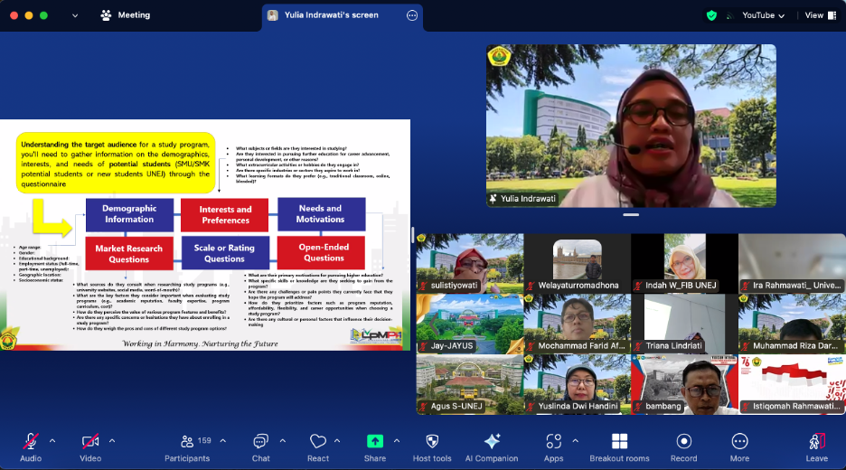
Task: Open the More options button
Action: coord(739,446)
